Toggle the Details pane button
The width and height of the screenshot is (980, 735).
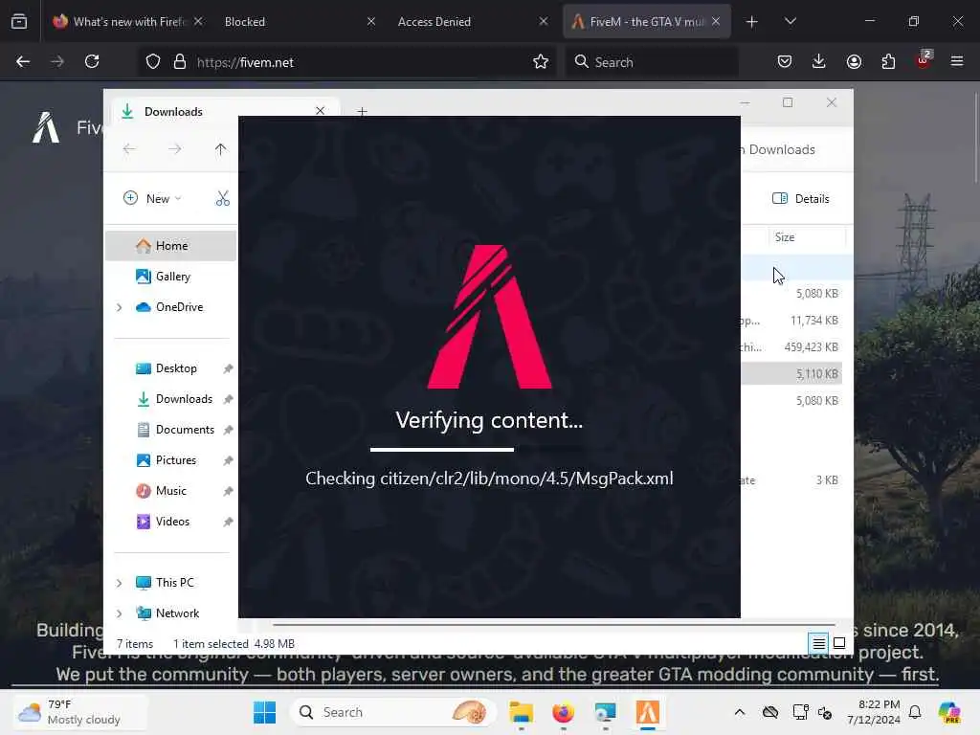point(801,199)
